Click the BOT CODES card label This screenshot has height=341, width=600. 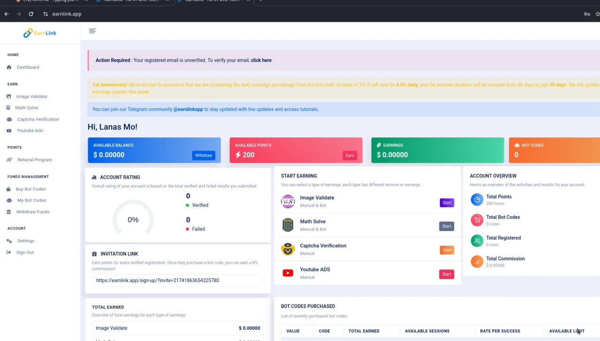[532, 145]
